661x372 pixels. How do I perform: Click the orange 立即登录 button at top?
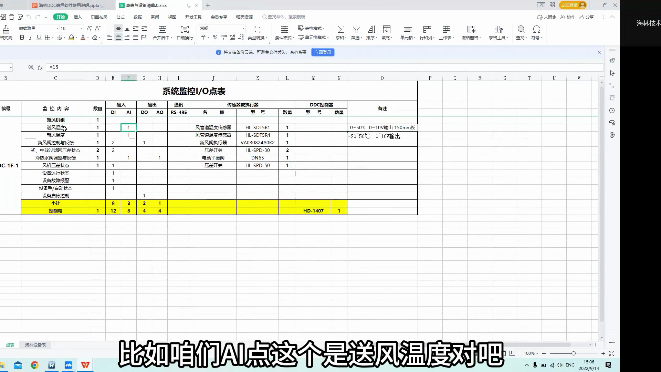coord(573,5)
